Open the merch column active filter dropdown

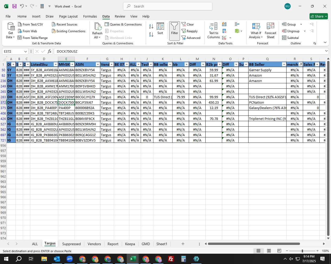pos(300,64)
